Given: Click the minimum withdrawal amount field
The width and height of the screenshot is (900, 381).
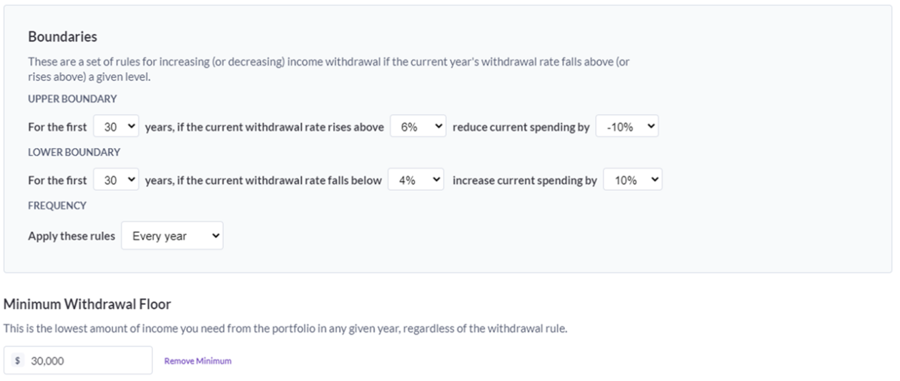Looking at the screenshot, I should pos(87,360).
